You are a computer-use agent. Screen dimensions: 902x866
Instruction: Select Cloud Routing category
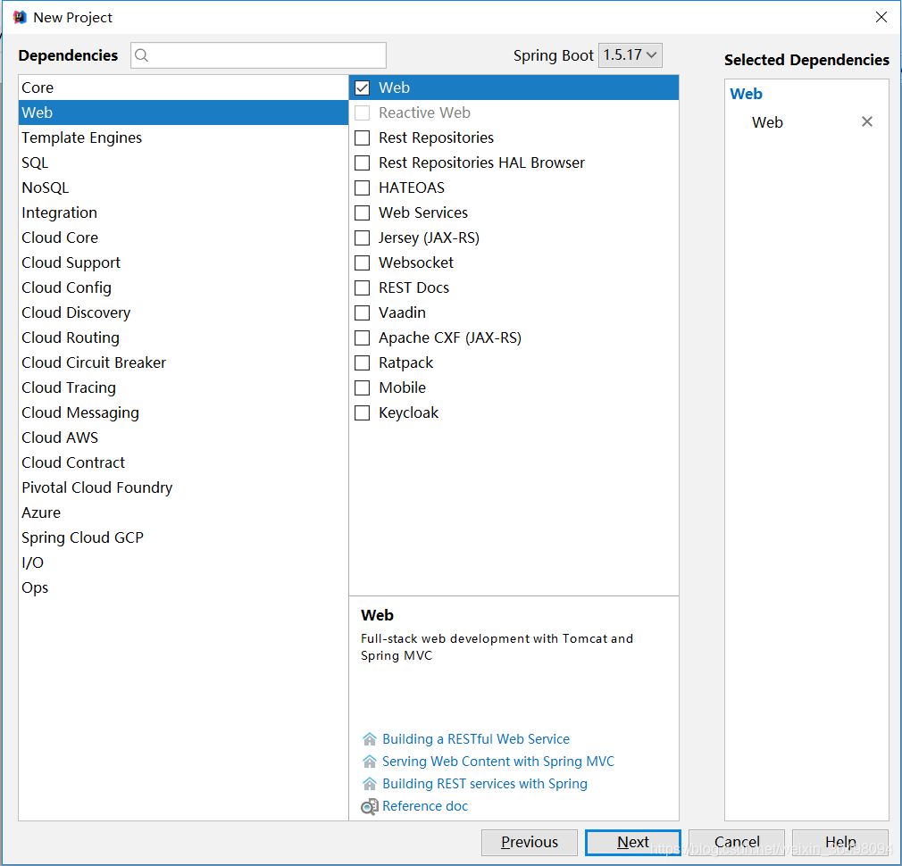[183, 337]
